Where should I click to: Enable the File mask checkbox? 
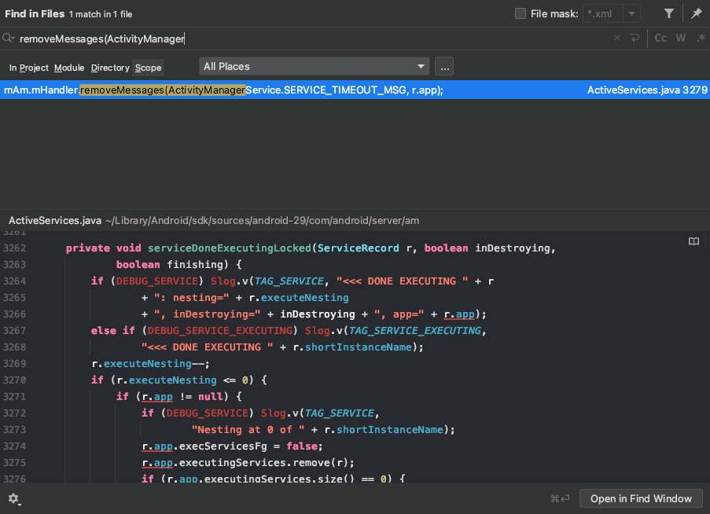(521, 13)
